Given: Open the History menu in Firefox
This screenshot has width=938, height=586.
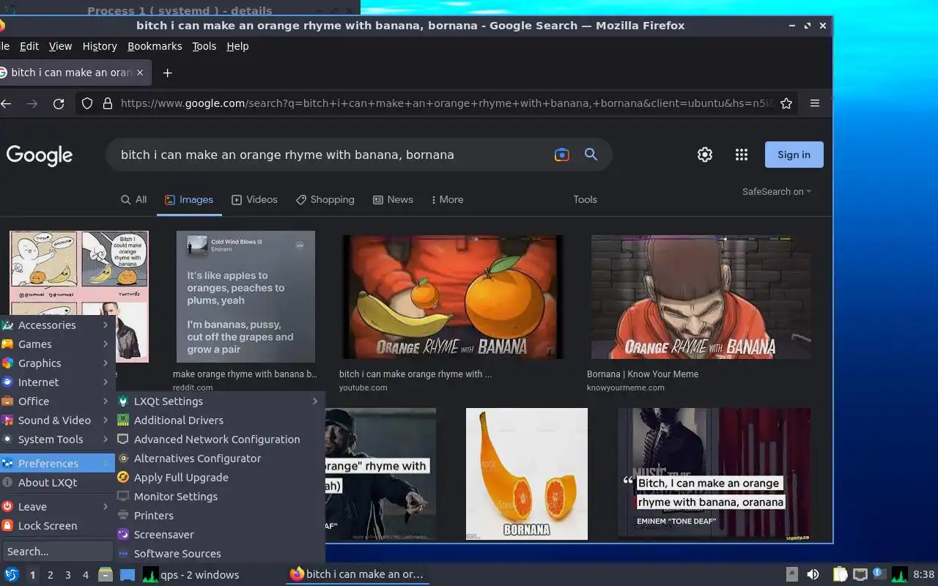Looking at the screenshot, I should tap(100, 46).
